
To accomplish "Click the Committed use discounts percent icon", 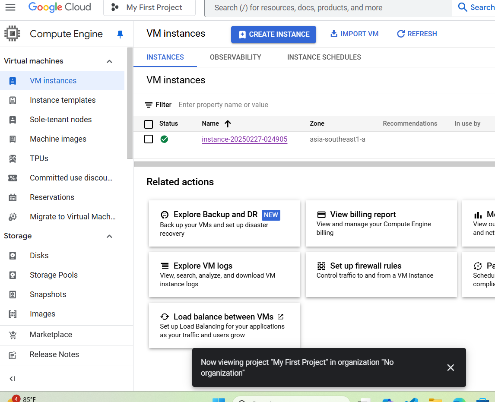I will [x=13, y=178].
